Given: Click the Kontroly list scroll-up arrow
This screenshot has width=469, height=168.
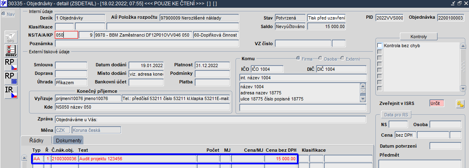Looking at the screenshot, I should tap(463, 46).
